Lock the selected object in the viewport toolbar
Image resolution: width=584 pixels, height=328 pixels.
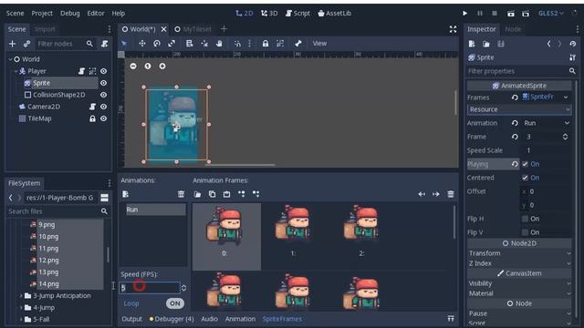pyautogui.click(x=266, y=44)
